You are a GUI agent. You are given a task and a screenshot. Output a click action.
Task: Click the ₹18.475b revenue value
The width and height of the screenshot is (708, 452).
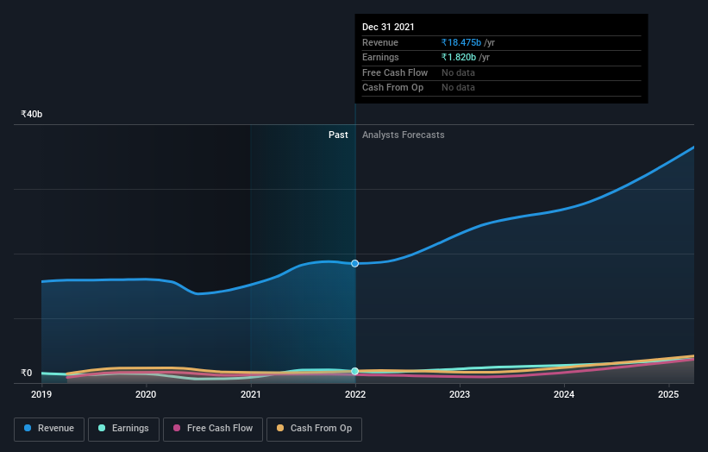[461, 42]
